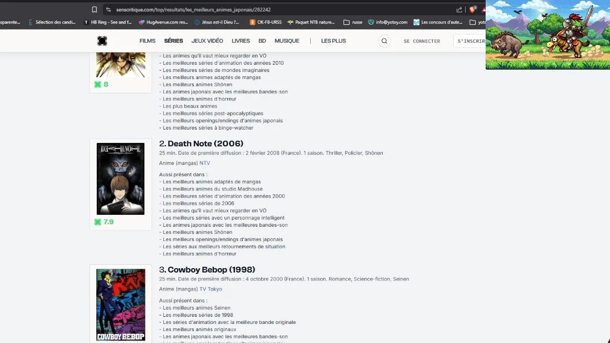The image size is (610, 343).
Task: Open the LIVRES menu
Action: [x=241, y=41]
